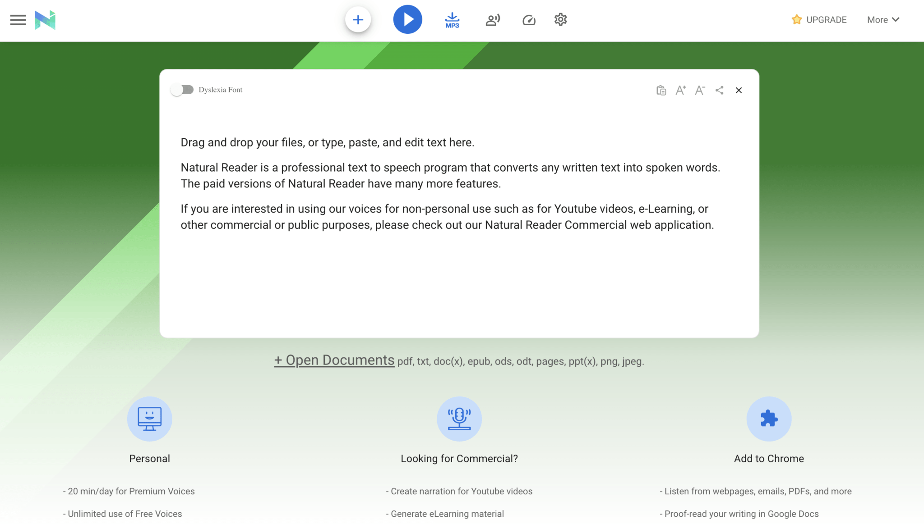Click the NaturalReader logo
Image resolution: width=924 pixels, height=524 pixels.
(x=45, y=20)
